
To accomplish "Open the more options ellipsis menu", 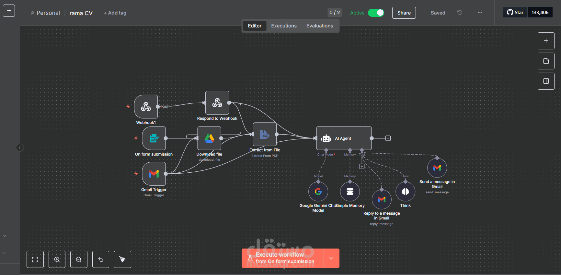I will tap(480, 13).
